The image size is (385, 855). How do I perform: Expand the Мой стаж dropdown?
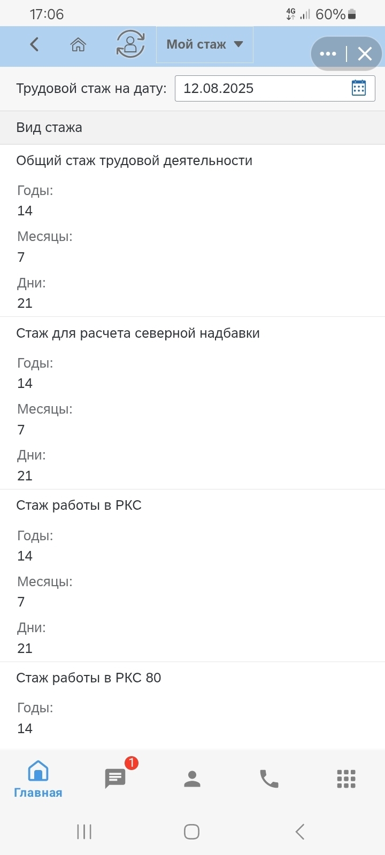[204, 45]
